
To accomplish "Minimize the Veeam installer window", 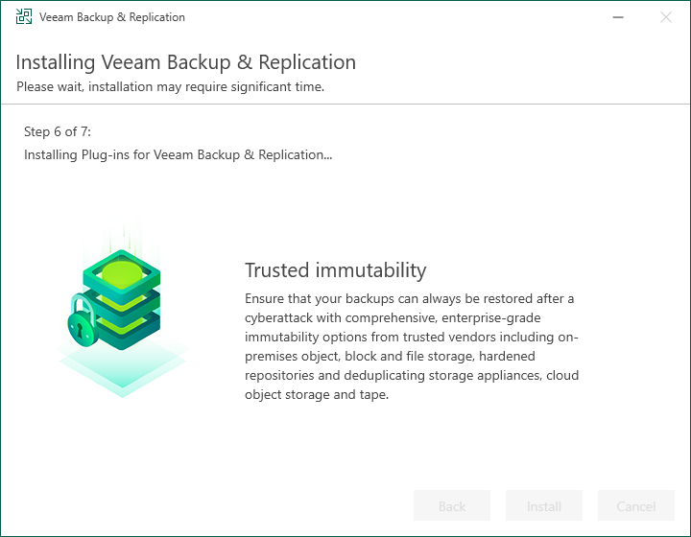I will (619, 17).
